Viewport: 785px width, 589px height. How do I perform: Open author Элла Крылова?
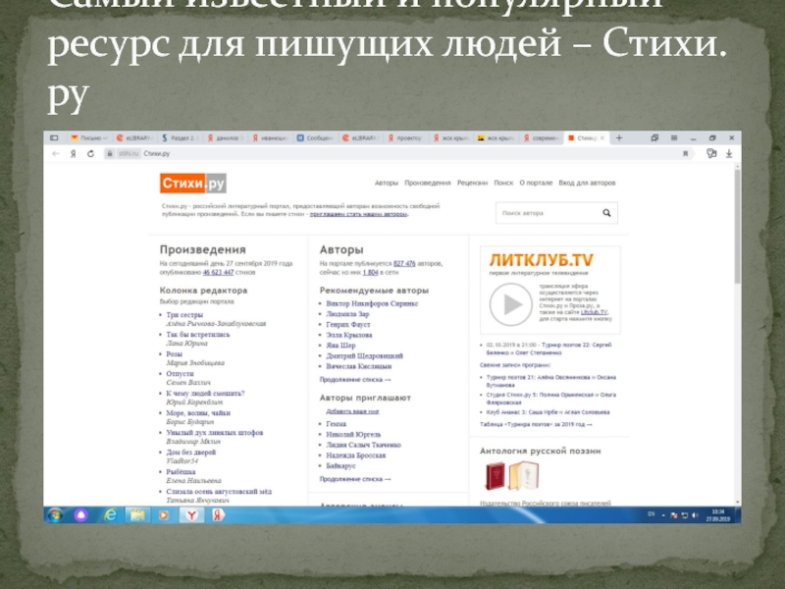(x=349, y=335)
